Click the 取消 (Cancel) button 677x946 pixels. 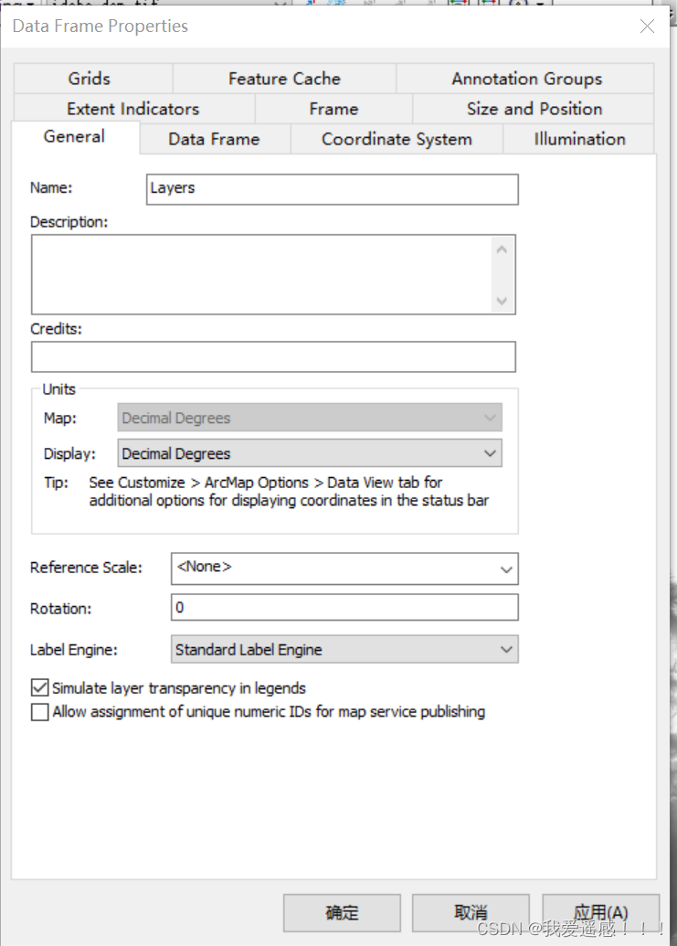(x=471, y=913)
